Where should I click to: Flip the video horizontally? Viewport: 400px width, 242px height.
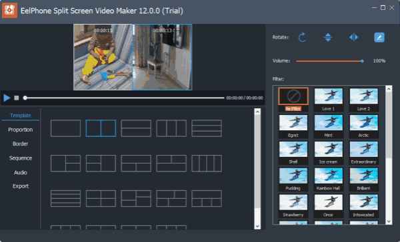point(353,37)
